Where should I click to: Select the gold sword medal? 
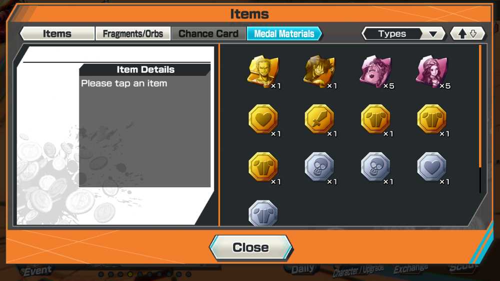(x=319, y=119)
